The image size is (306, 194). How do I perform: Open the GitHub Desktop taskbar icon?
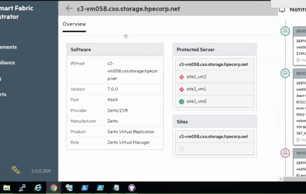click(131, 188)
